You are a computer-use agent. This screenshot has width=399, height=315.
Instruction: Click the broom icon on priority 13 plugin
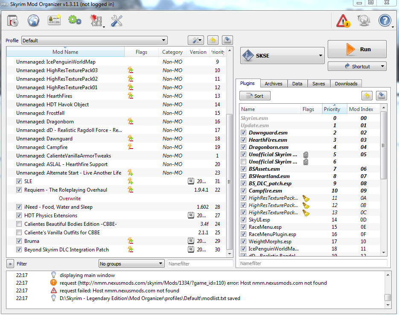coord(306,213)
